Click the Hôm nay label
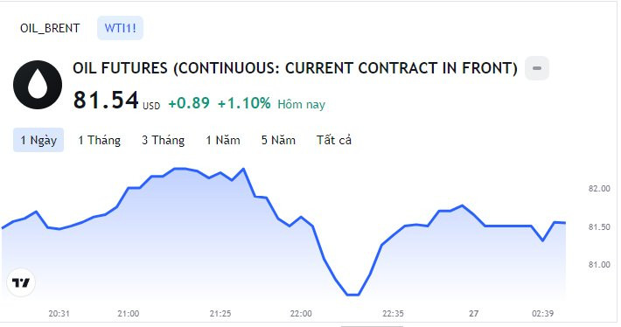The height and width of the screenshot is (327, 621). tap(301, 104)
